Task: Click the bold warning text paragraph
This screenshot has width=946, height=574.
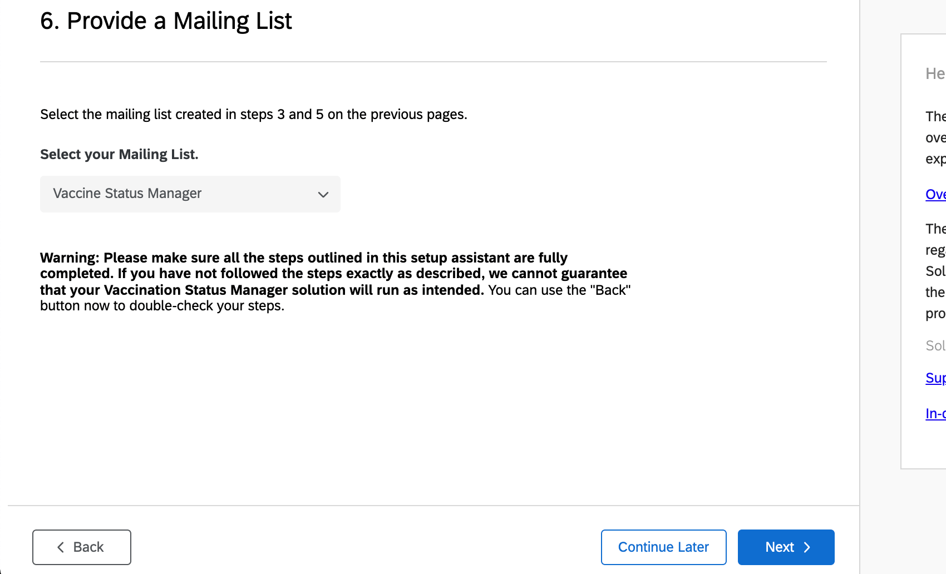Action: [x=334, y=281]
